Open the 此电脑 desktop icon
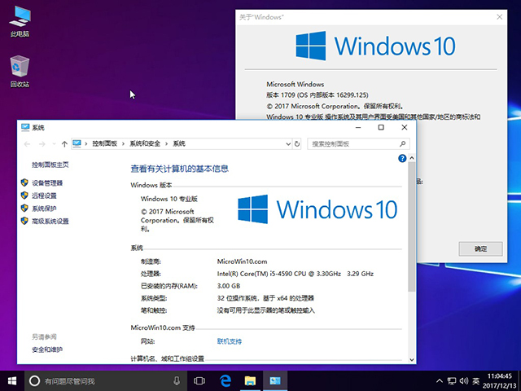521x391 pixels. [20, 22]
